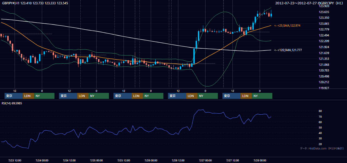Click RSI axis level 30

coord(320,139)
